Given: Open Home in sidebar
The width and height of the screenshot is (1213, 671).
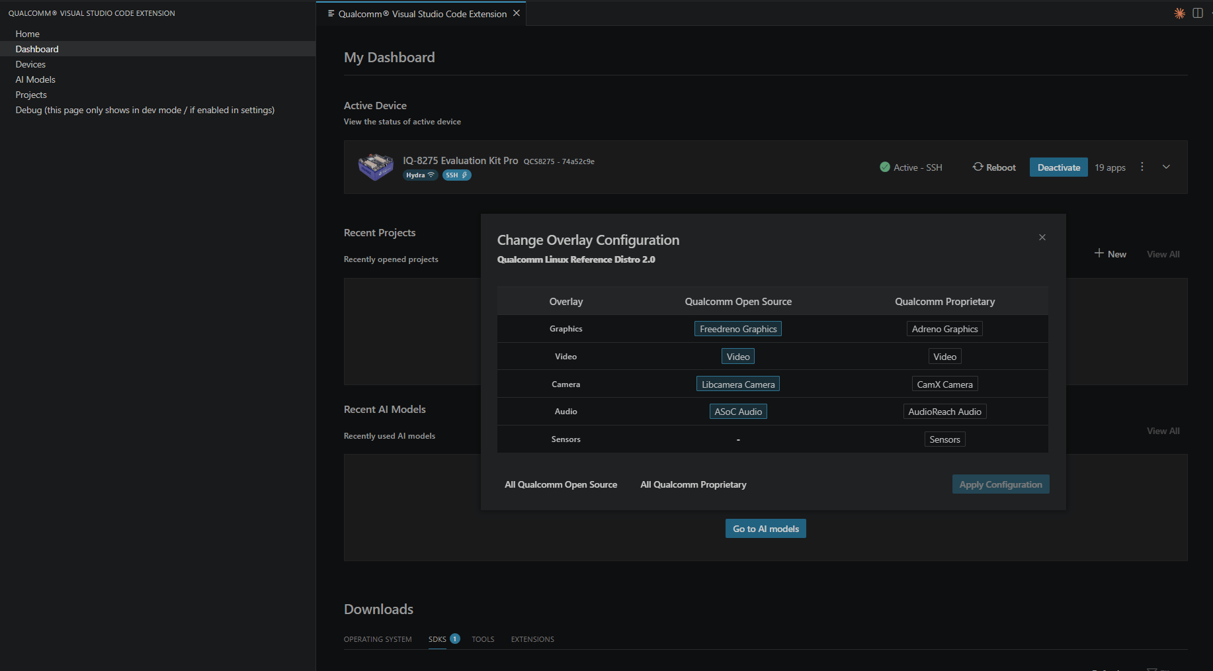Looking at the screenshot, I should click(157, 34).
